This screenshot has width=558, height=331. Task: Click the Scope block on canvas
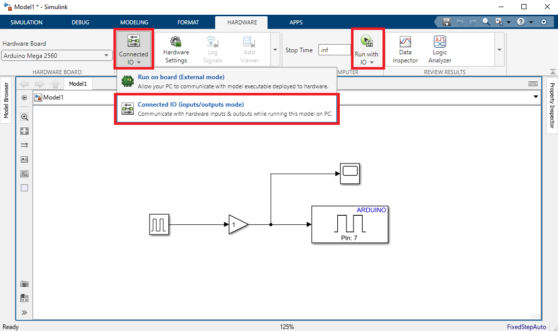click(x=350, y=173)
